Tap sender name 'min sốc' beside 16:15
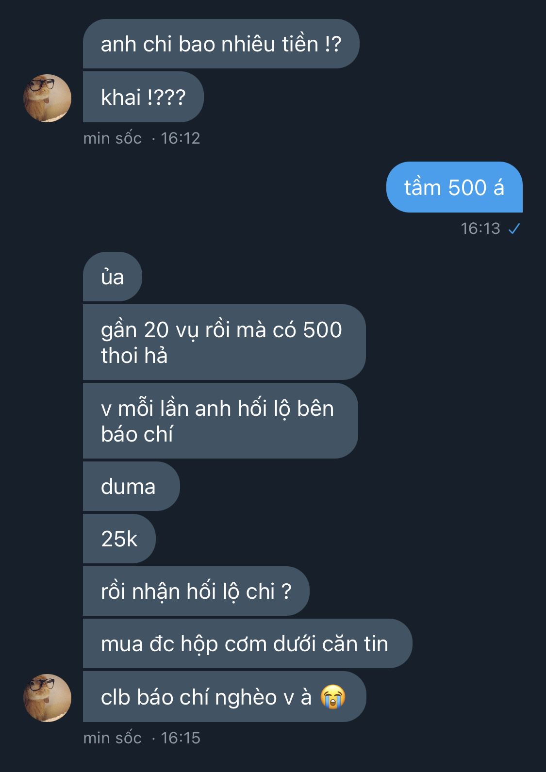This screenshot has height=772, width=546. click(x=113, y=738)
